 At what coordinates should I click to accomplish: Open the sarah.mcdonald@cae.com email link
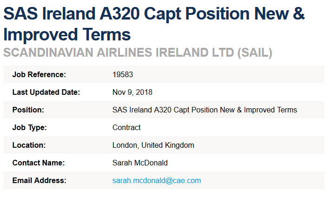pyautogui.click(x=157, y=180)
